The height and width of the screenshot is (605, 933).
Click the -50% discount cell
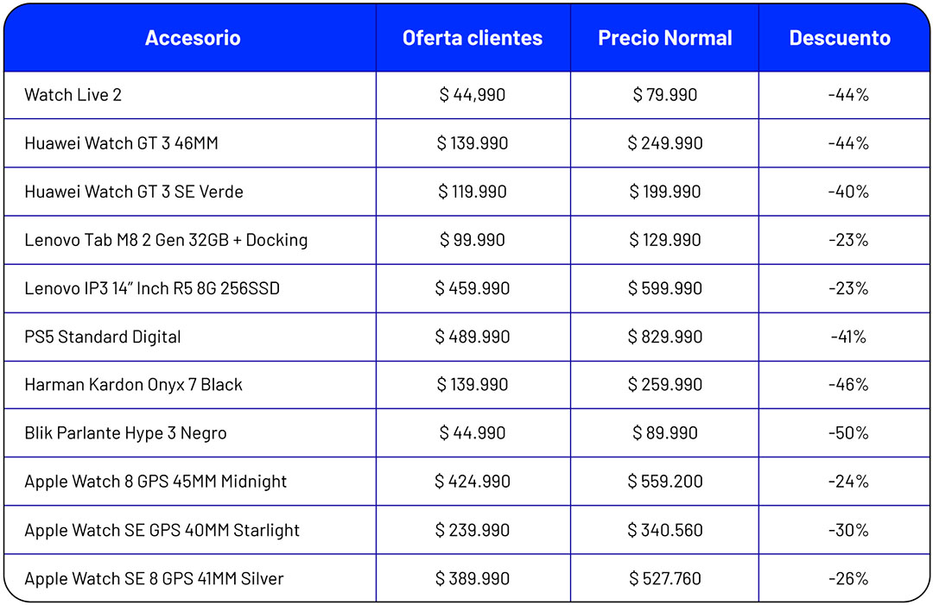pyautogui.click(x=847, y=433)
